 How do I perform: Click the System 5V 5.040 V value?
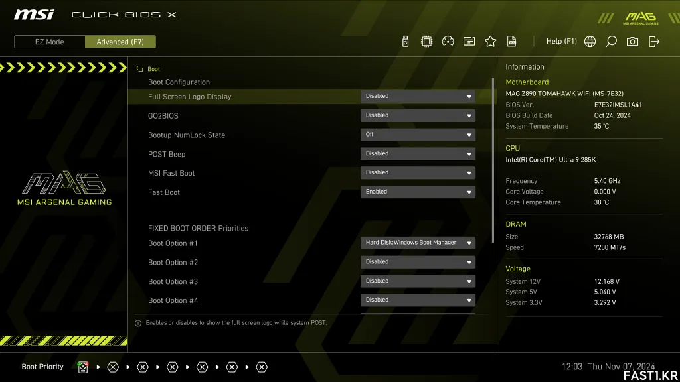tap(605, 292)
